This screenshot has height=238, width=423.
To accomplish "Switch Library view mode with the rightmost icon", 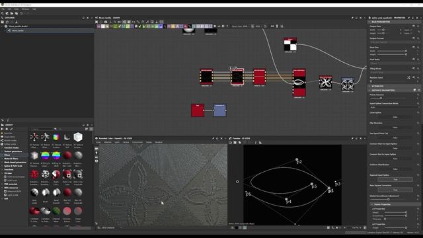I will [91, 129].
